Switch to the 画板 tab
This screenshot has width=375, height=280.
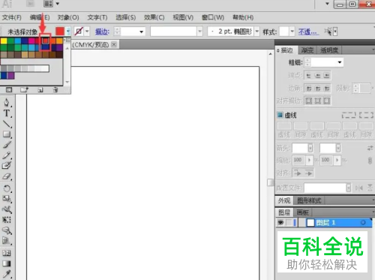(x=302, y=212)
